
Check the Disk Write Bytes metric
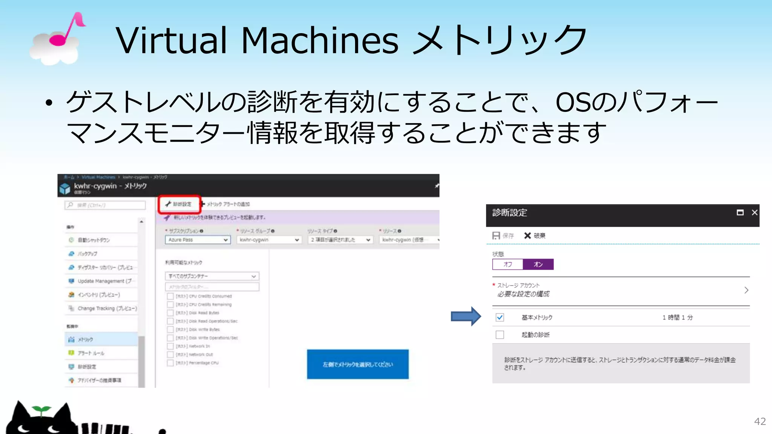pos(170,330)
